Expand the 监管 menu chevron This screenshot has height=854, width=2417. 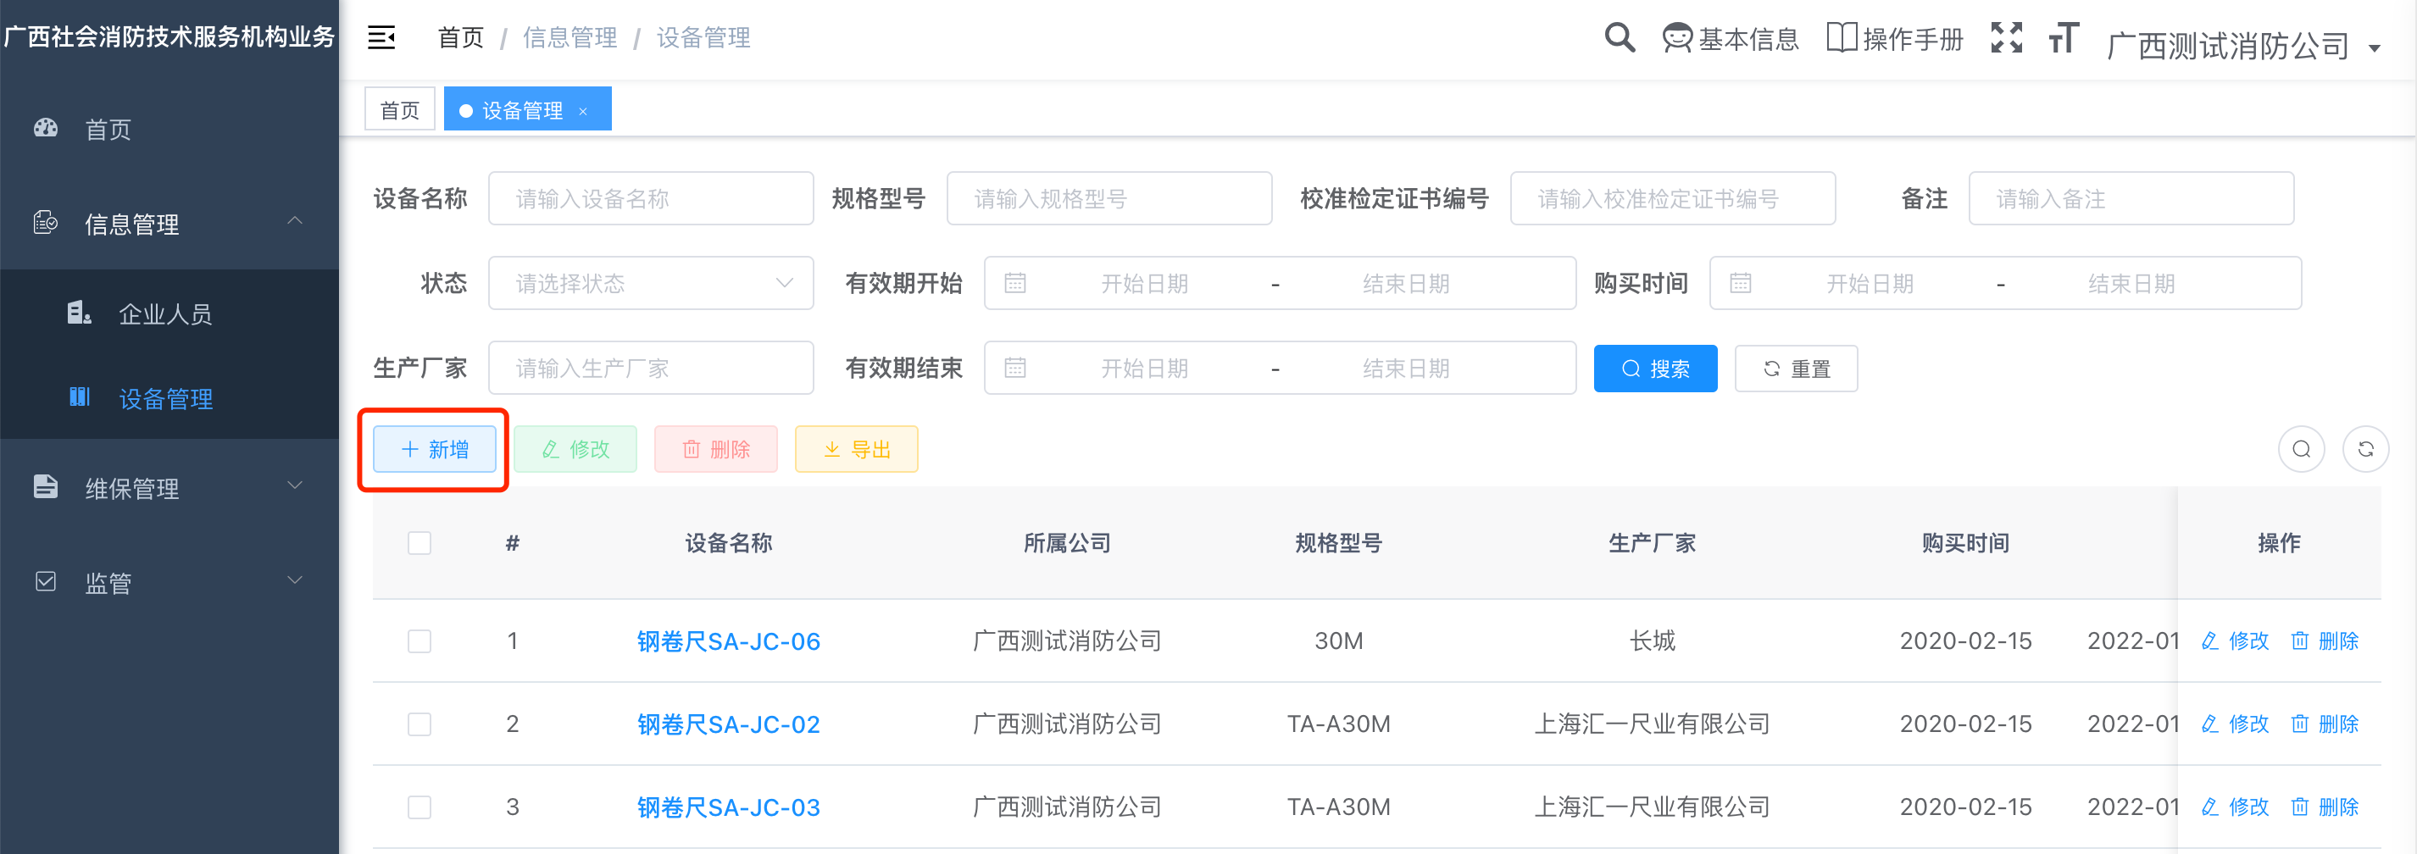[295, 580]
